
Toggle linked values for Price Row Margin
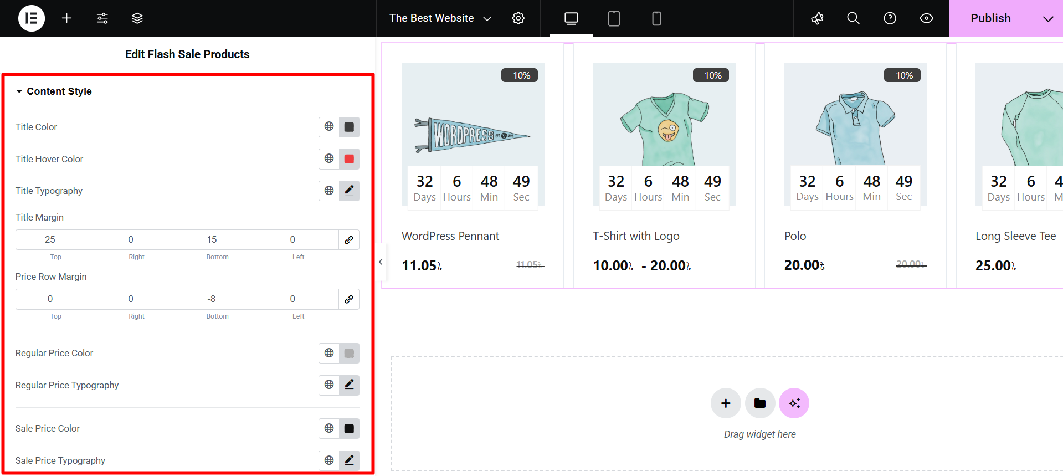[x=349, y=299]
